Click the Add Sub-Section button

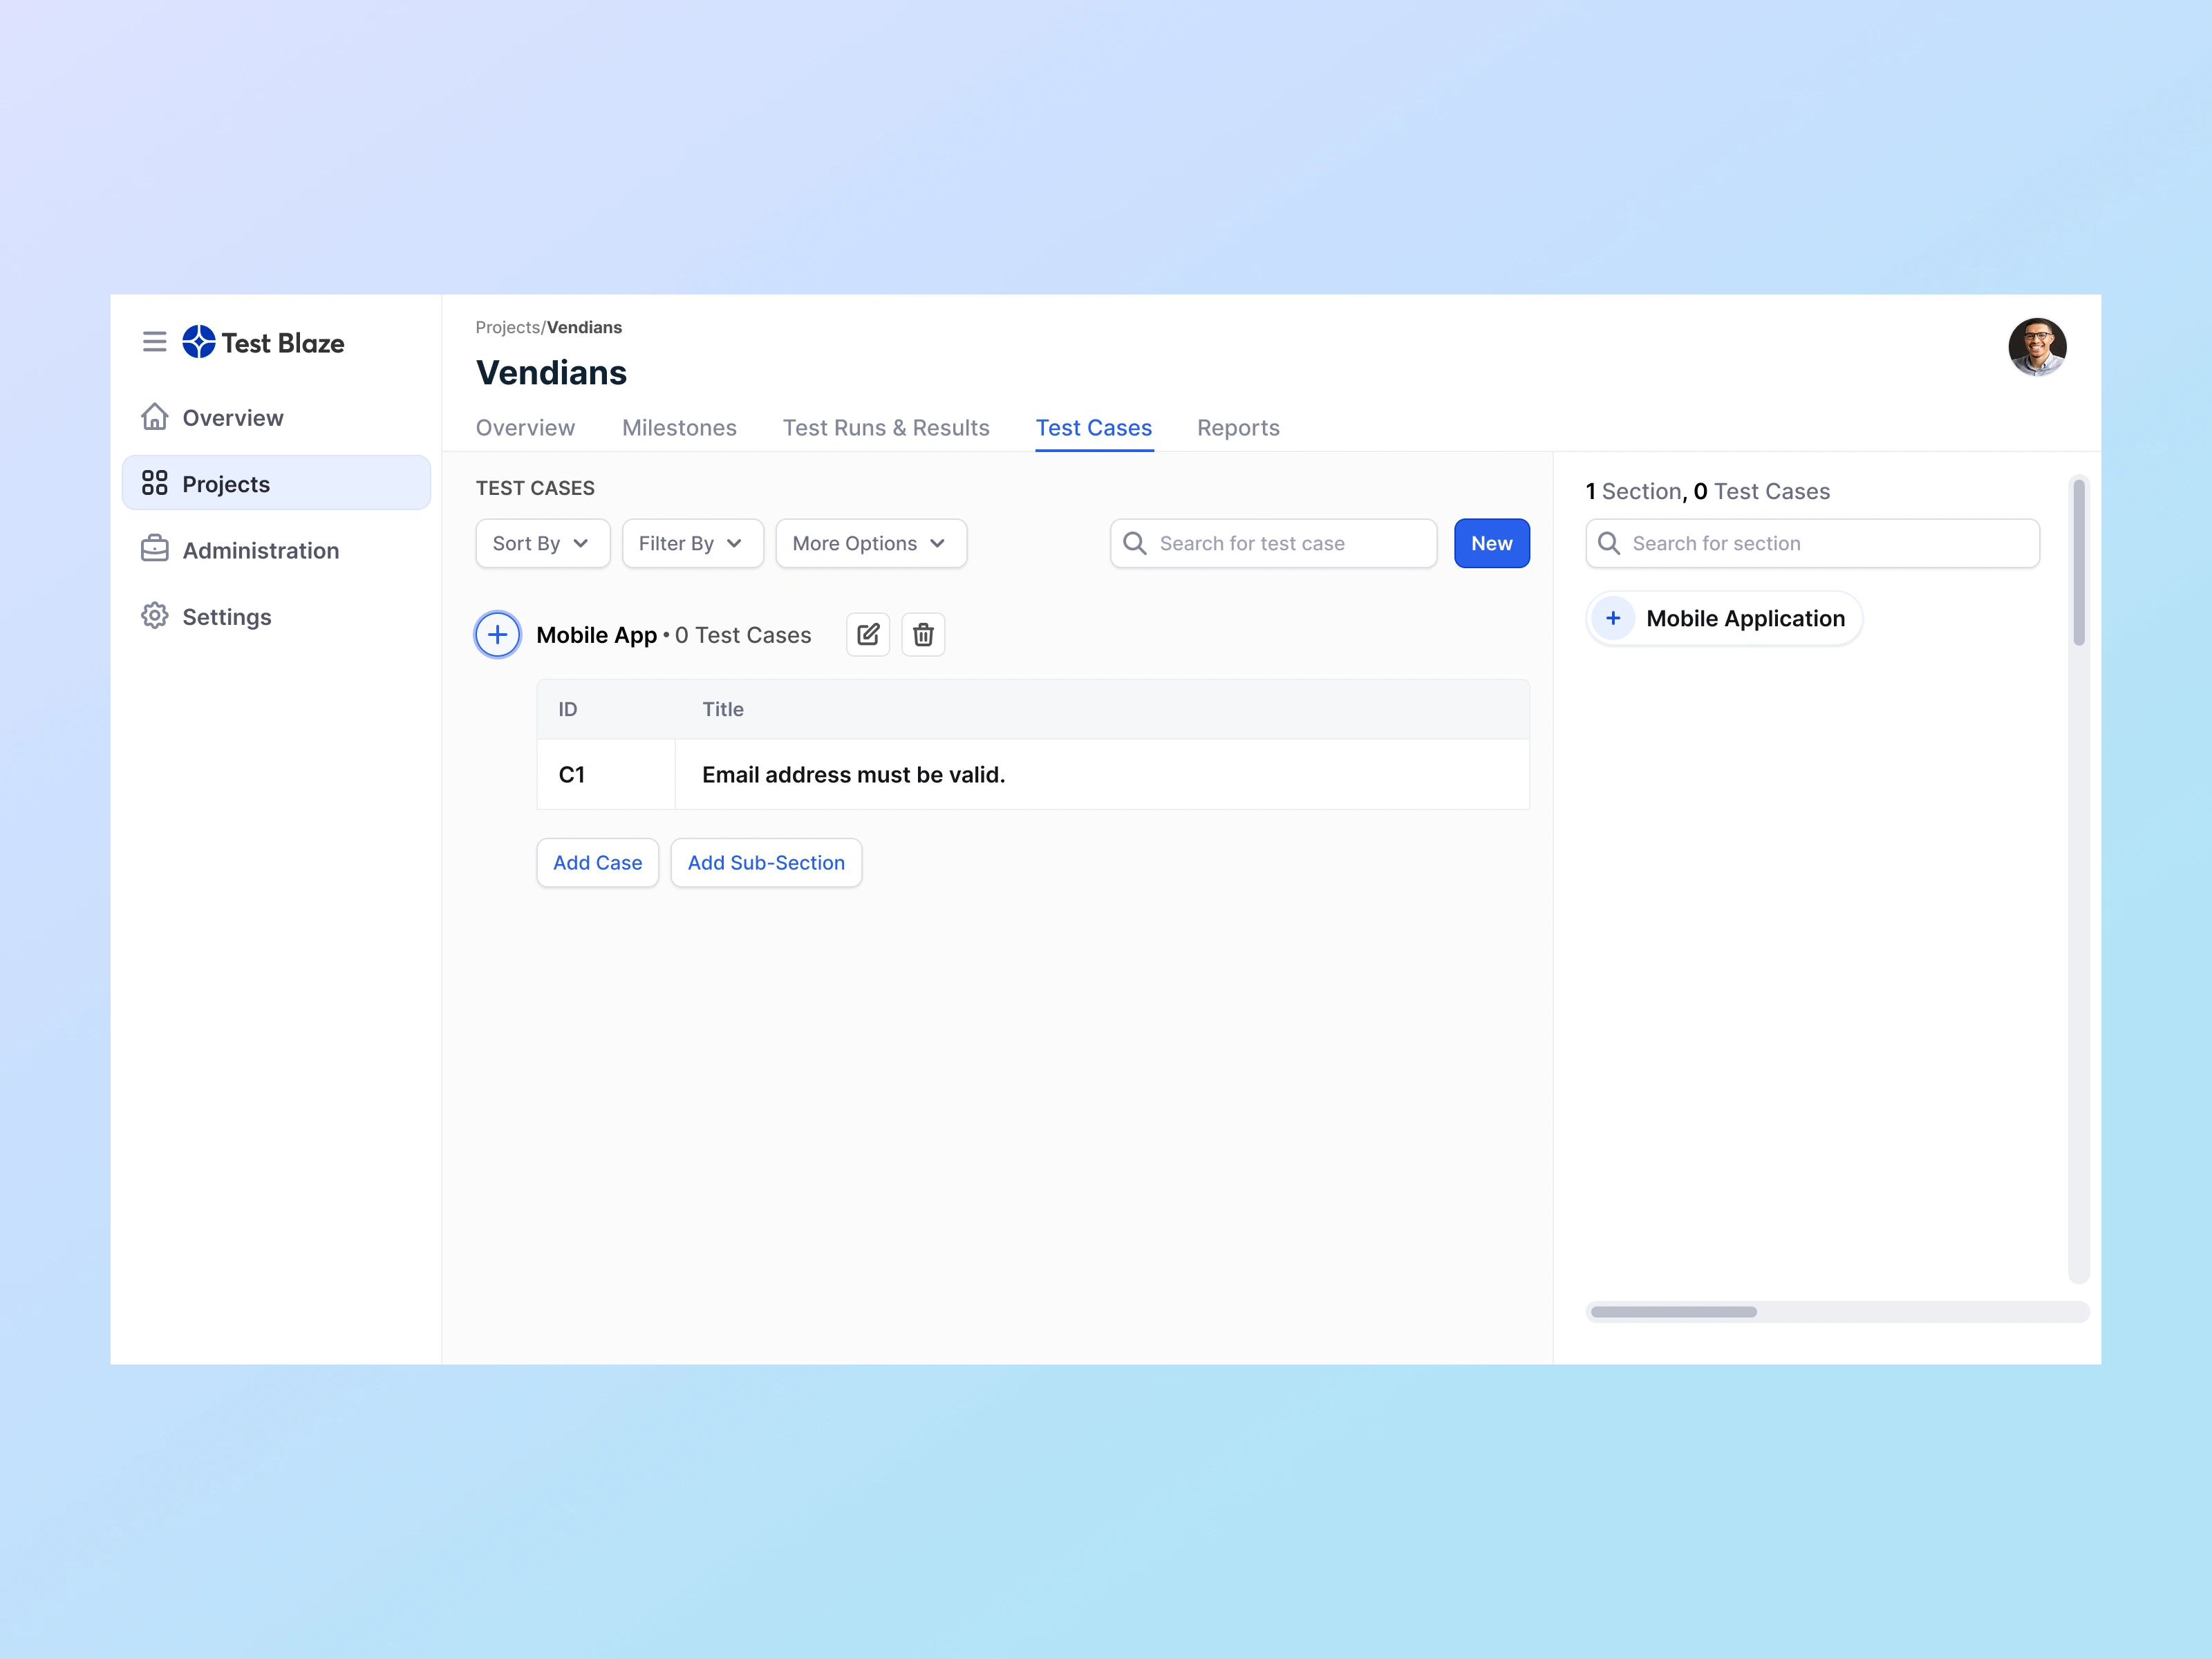766,862
